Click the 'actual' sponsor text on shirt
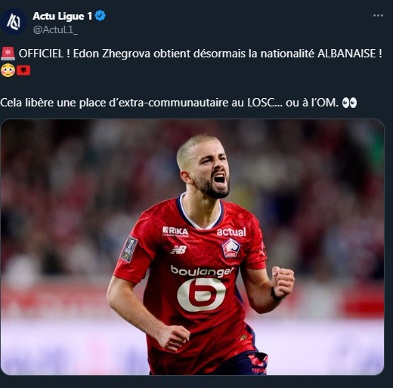The image size is (393, 388). pyautogui.click(x=231, y=232)
